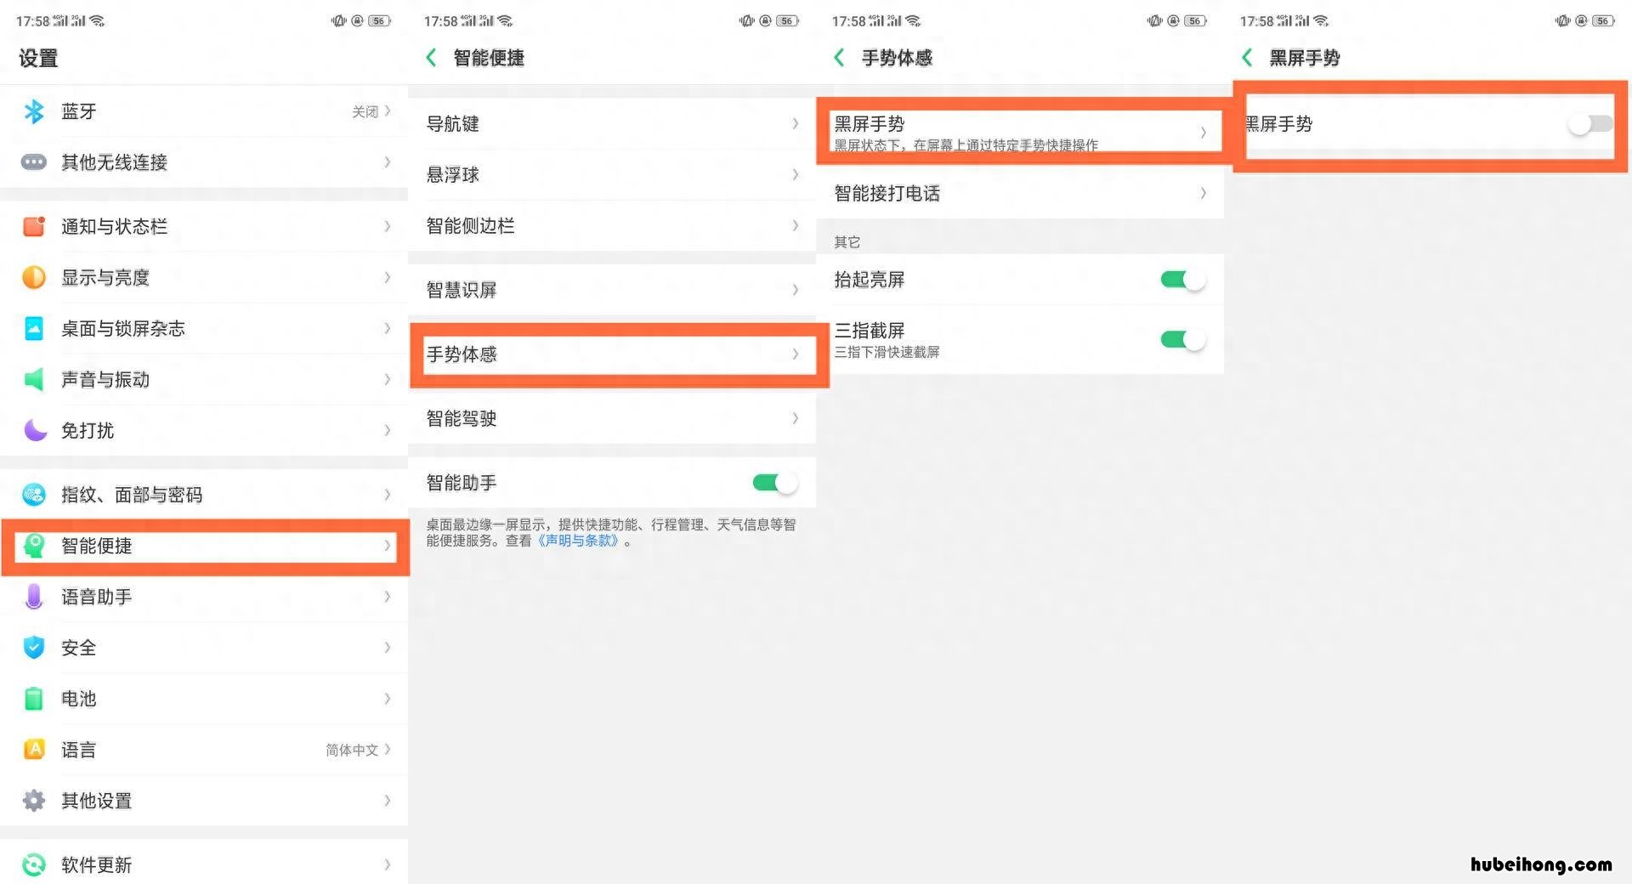Open the 智慧识屏 row chevron
Viewport: 1632px width, 884px height.
click(796, 290)
